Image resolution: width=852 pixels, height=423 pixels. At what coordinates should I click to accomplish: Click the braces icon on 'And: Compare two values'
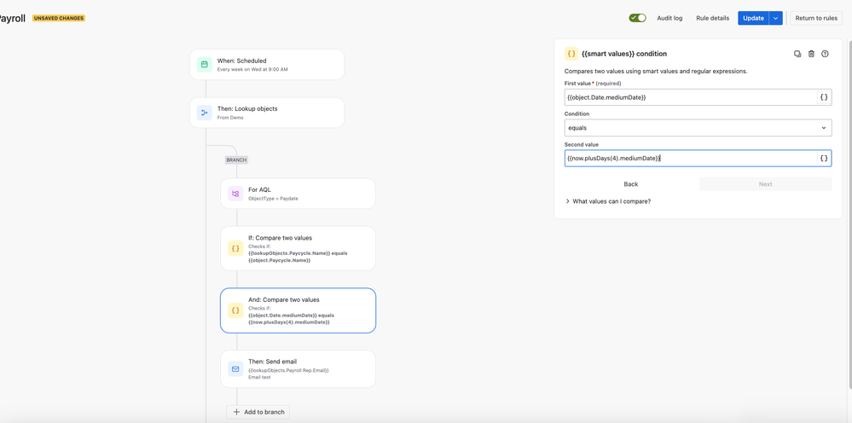(235, 310)
